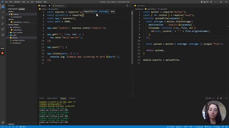Select the node terminal label

209,98
